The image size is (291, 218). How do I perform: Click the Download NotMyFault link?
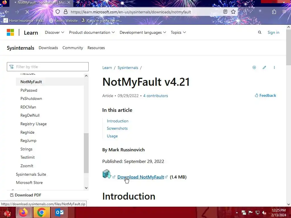coord(141,177)
